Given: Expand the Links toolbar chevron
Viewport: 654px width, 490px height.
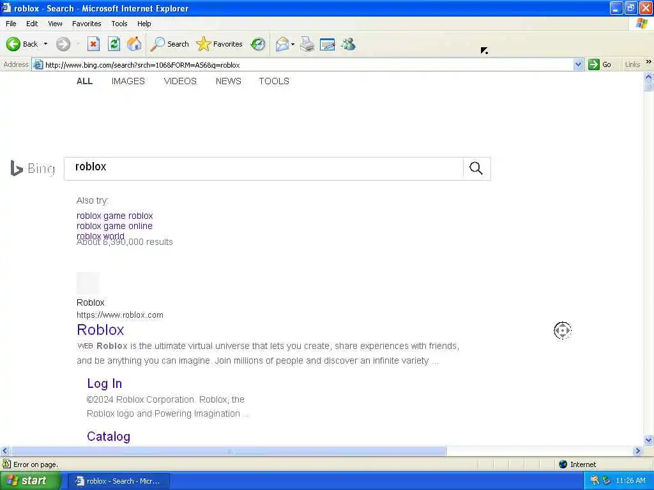Looking at the screenshot, I should [649, 62].
